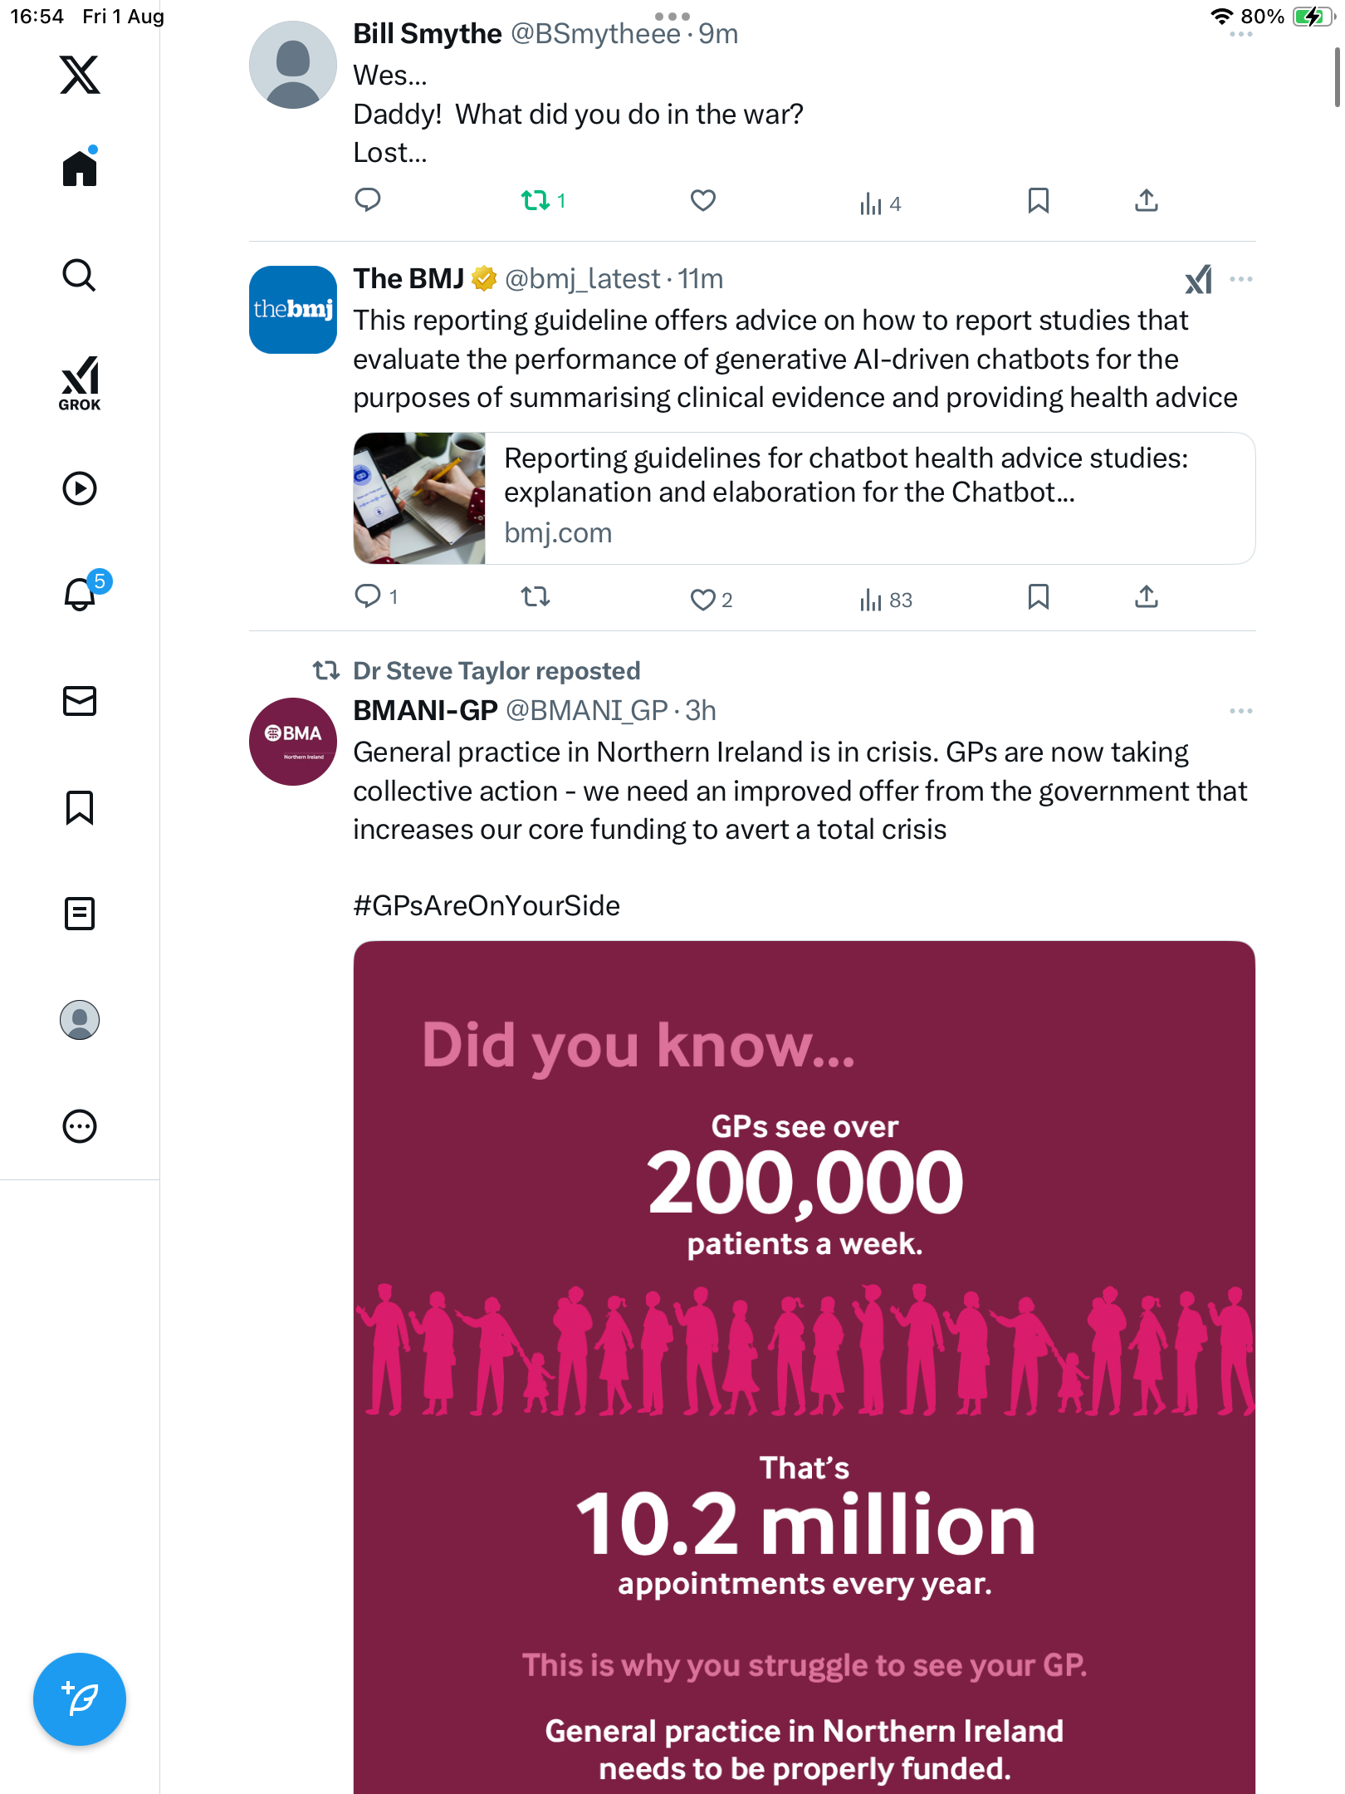The image size is (1345, 1794).
Task: Like Bill Smythe's post
Action: [702, 200]
